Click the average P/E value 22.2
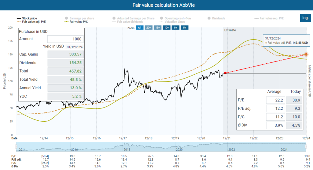 click(x=275, y=100)
